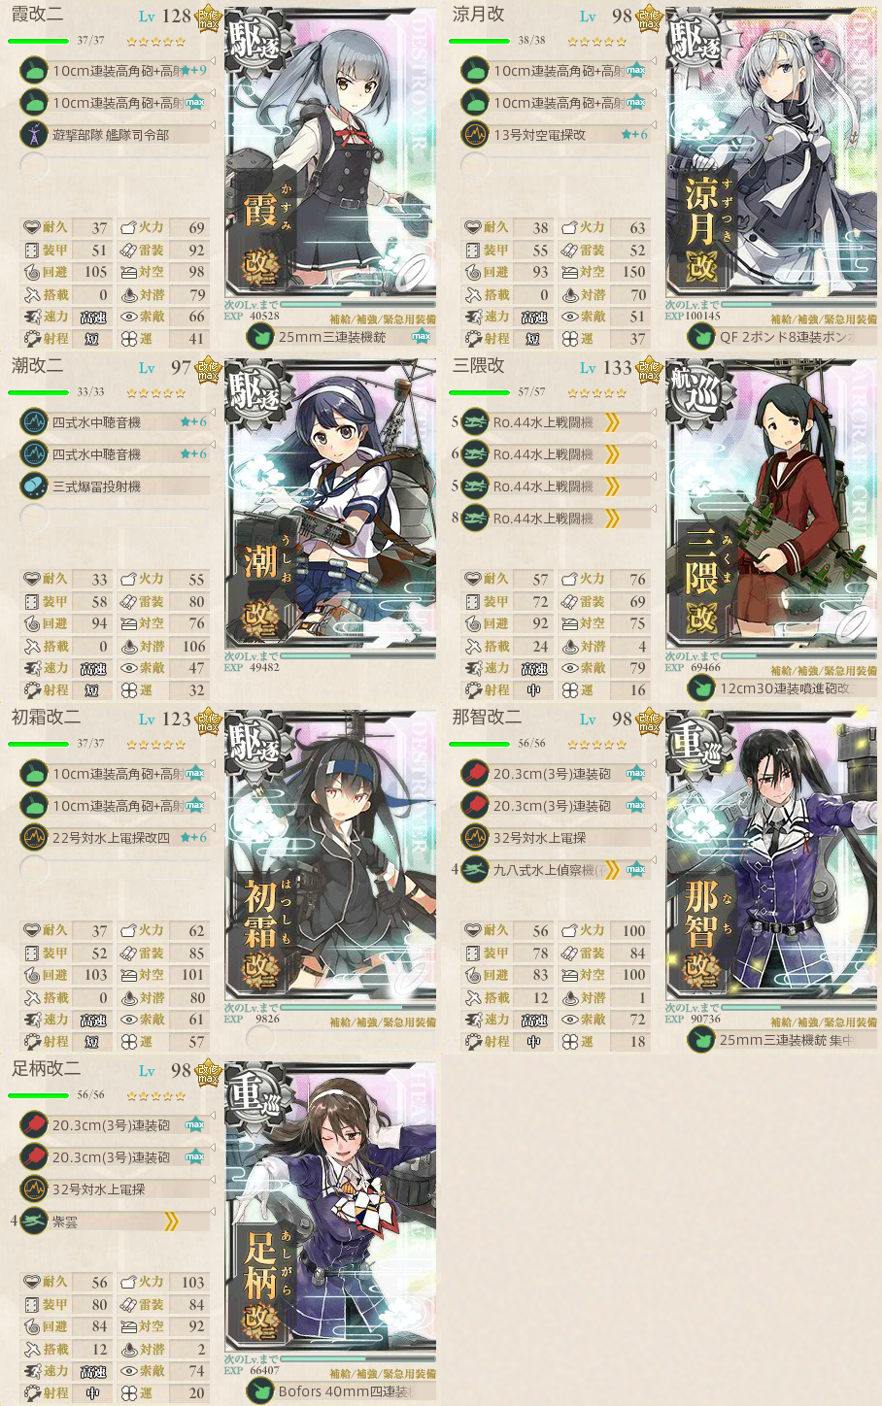Click 補給/補強/緊急用装備 label under Hatsushimo
The width and height of the screenshot is (882, 1406).
382,1021
